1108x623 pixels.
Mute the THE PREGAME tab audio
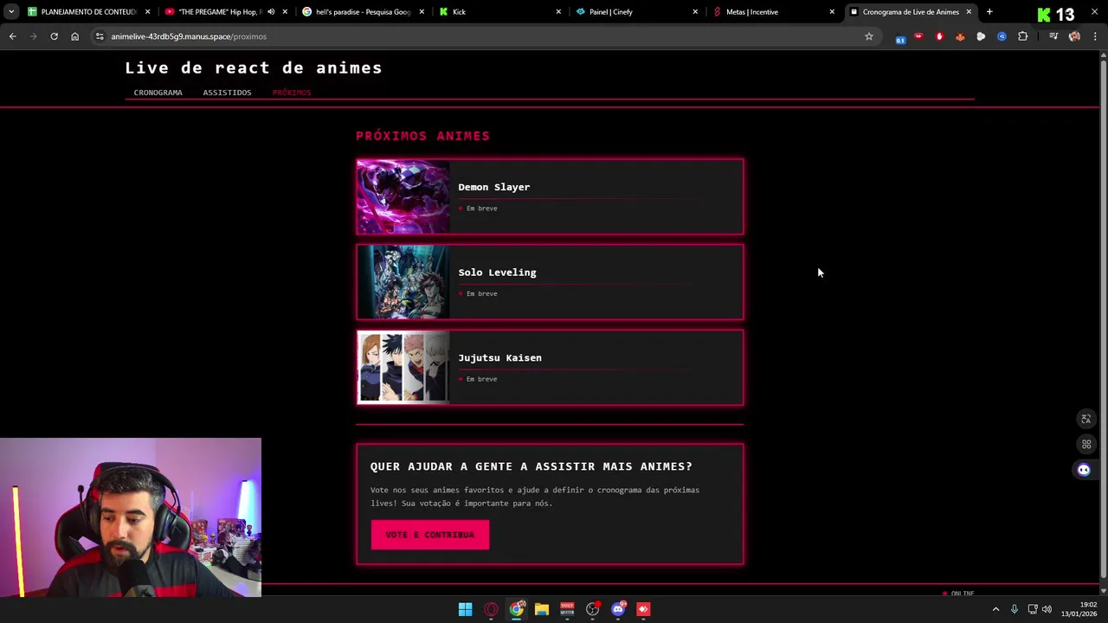coord(271,12)
